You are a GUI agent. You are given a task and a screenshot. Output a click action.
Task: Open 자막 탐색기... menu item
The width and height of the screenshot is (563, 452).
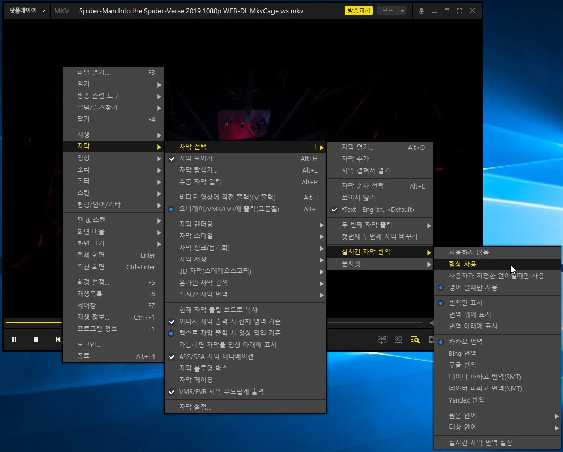click(245, 170)
